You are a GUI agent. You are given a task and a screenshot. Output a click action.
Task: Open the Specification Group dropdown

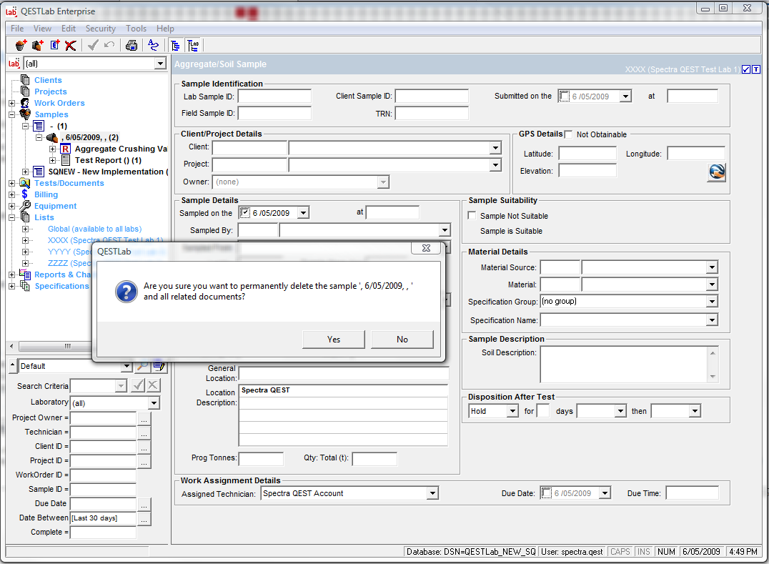712,302
